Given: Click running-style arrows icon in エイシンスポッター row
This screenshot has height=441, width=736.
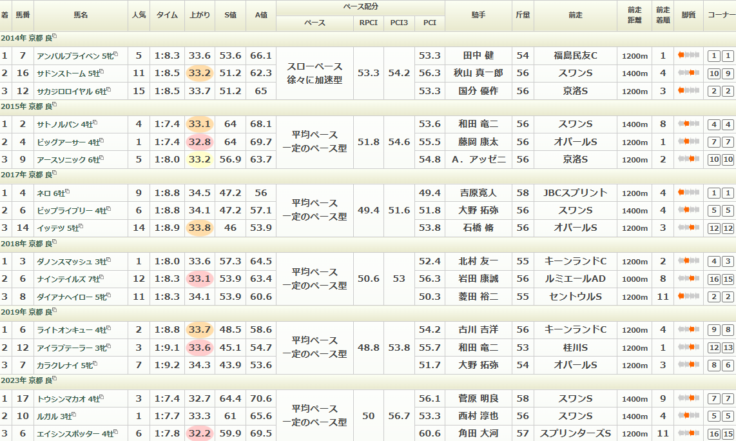Looking at the screenshot, I should pyautogui.click(x=689, y=433).
